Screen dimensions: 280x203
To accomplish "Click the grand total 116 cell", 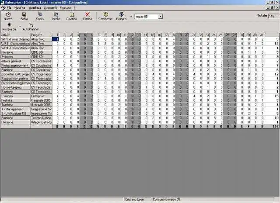I will click(x=272, y=127).
